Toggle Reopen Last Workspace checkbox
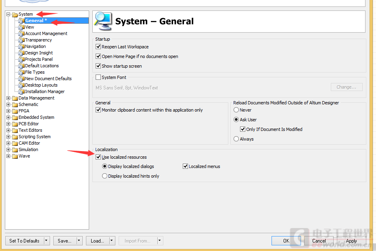 (x=98, y=46)
